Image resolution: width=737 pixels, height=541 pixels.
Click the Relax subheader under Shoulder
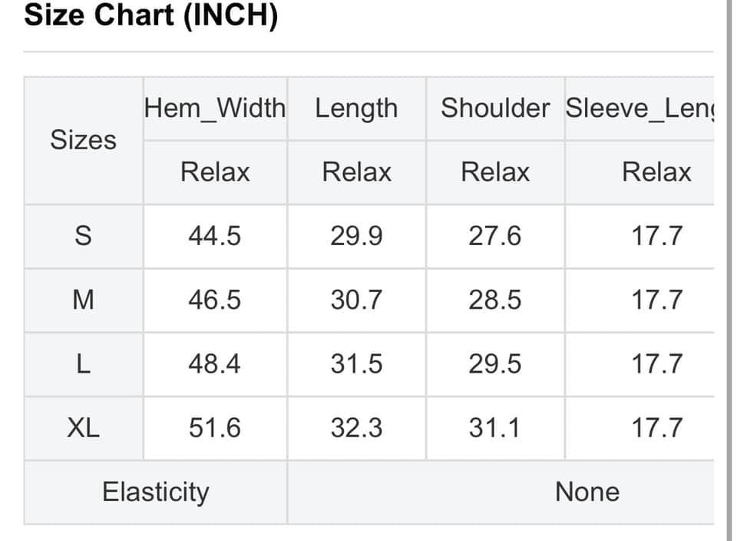495,172
